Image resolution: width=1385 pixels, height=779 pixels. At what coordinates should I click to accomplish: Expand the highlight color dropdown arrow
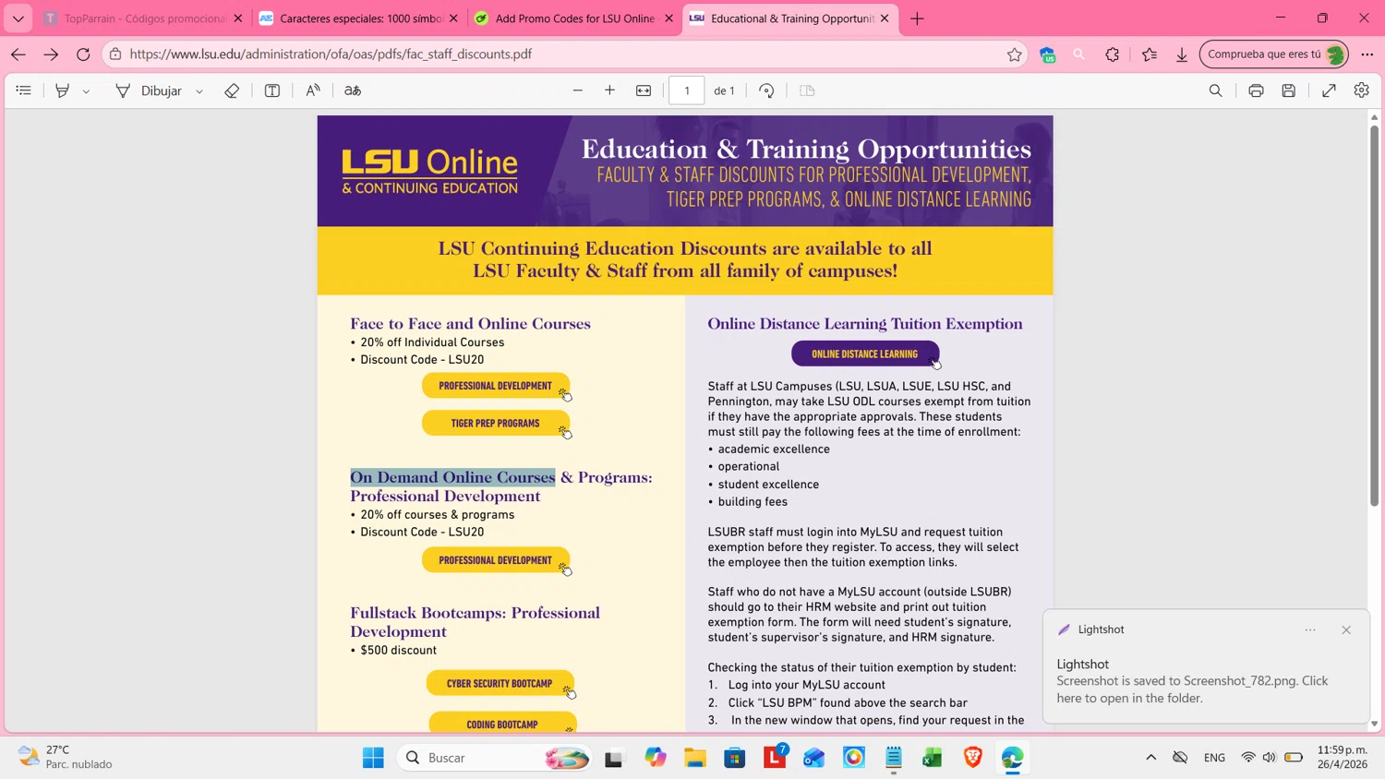(86, 91)
